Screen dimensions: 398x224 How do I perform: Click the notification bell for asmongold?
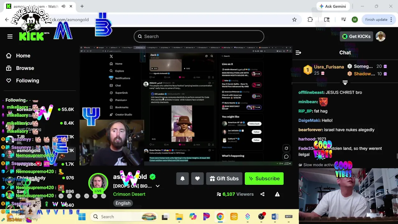click(183, 179)
